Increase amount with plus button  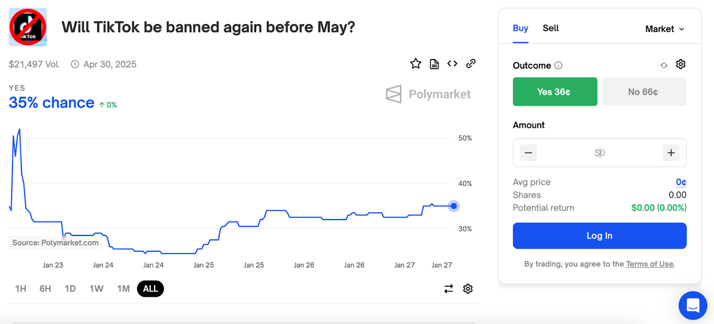671,153
